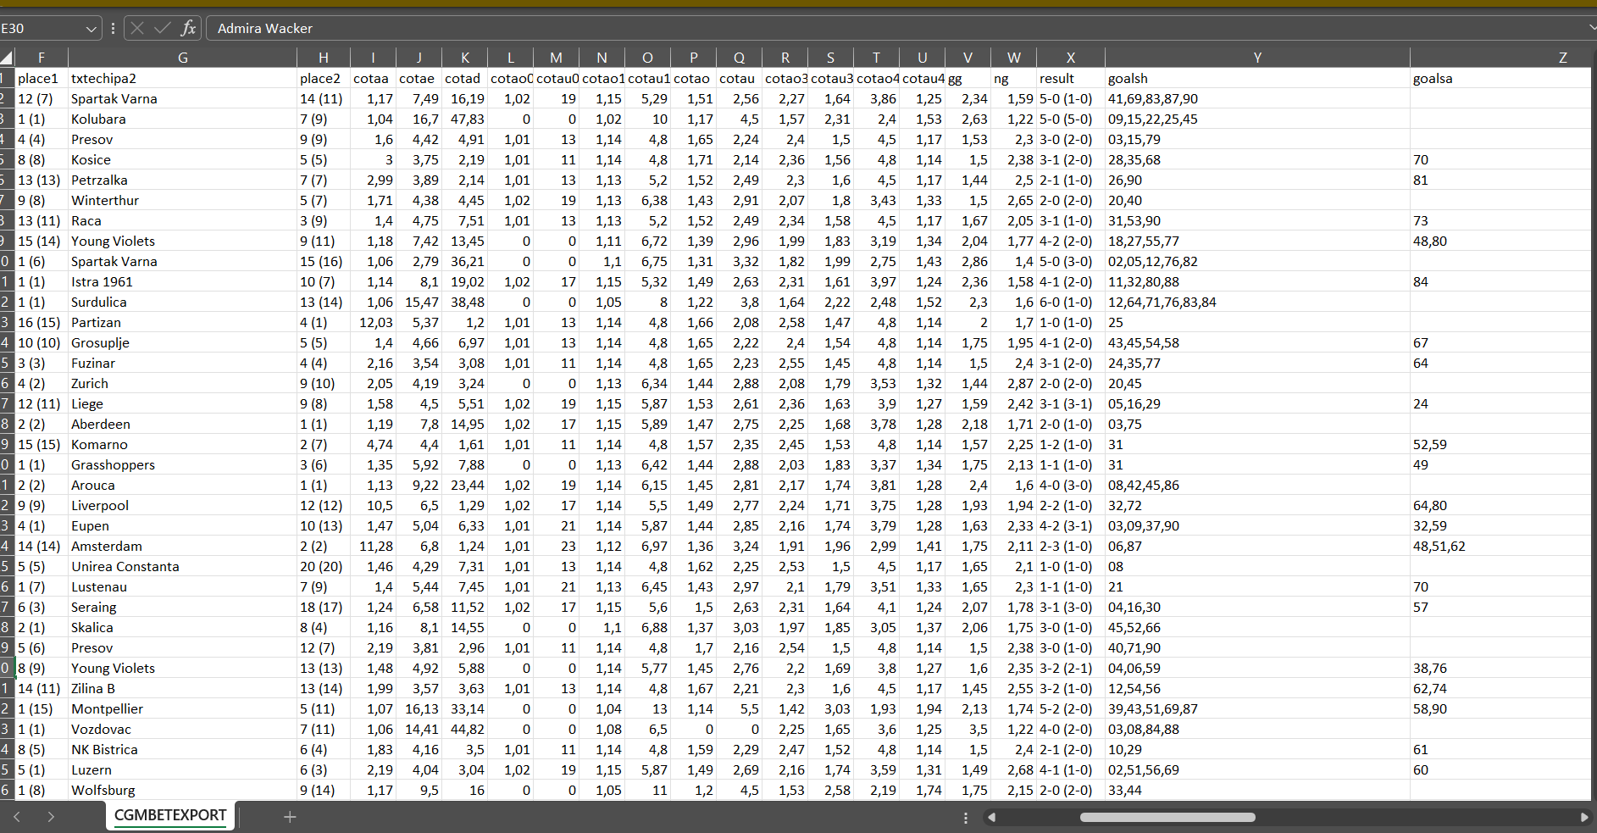This screenshot has width=1597, height=833.
Task: Select cell containing 'Wolfsburg'
Action: tap(182, 790)
